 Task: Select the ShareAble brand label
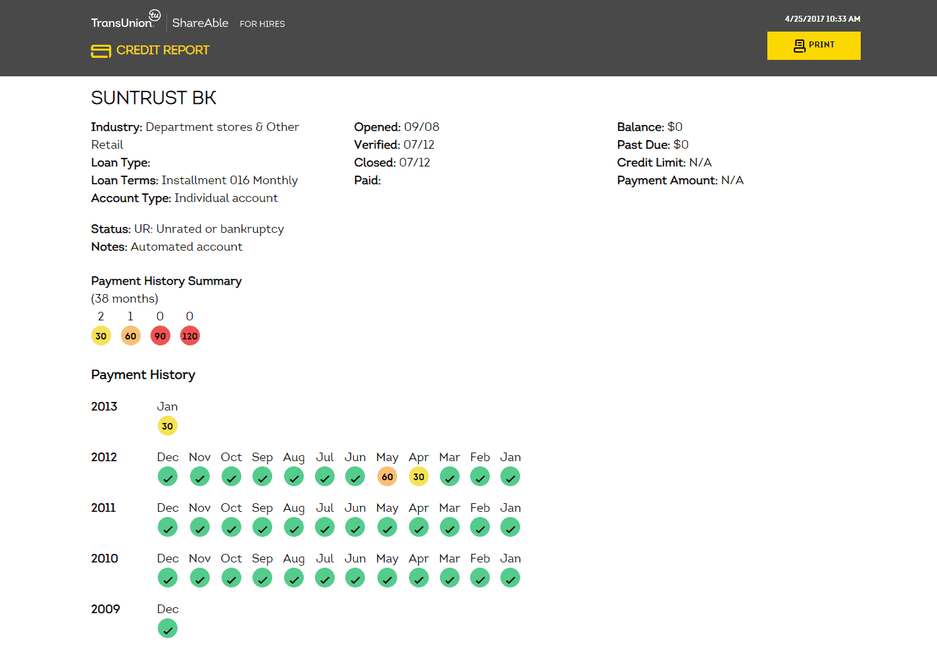click(x=200, y=22)
